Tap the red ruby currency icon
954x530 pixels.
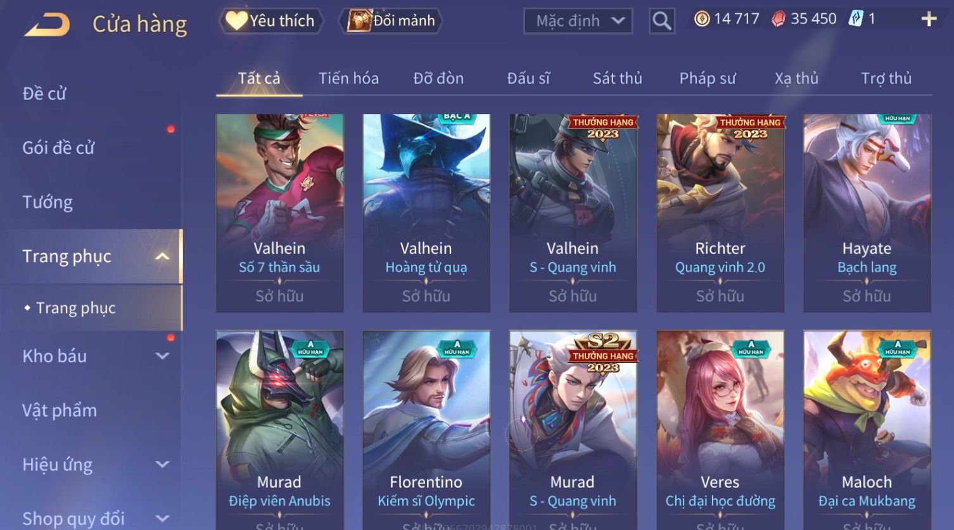(778, 19)
